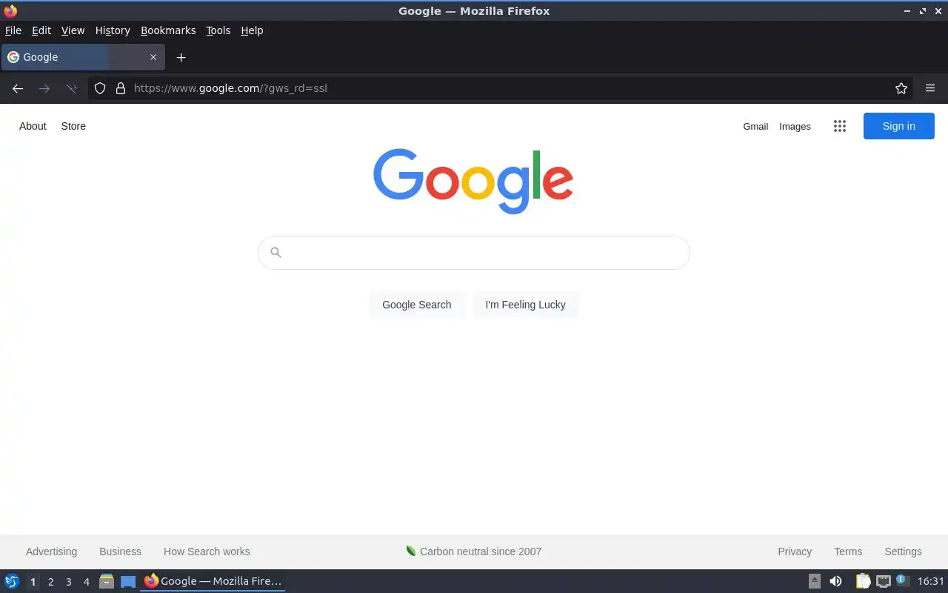The height and width of the screenshot is (593, 948).
Task: Click Firefox logo in title bar
Action: [x=10, y=10]
